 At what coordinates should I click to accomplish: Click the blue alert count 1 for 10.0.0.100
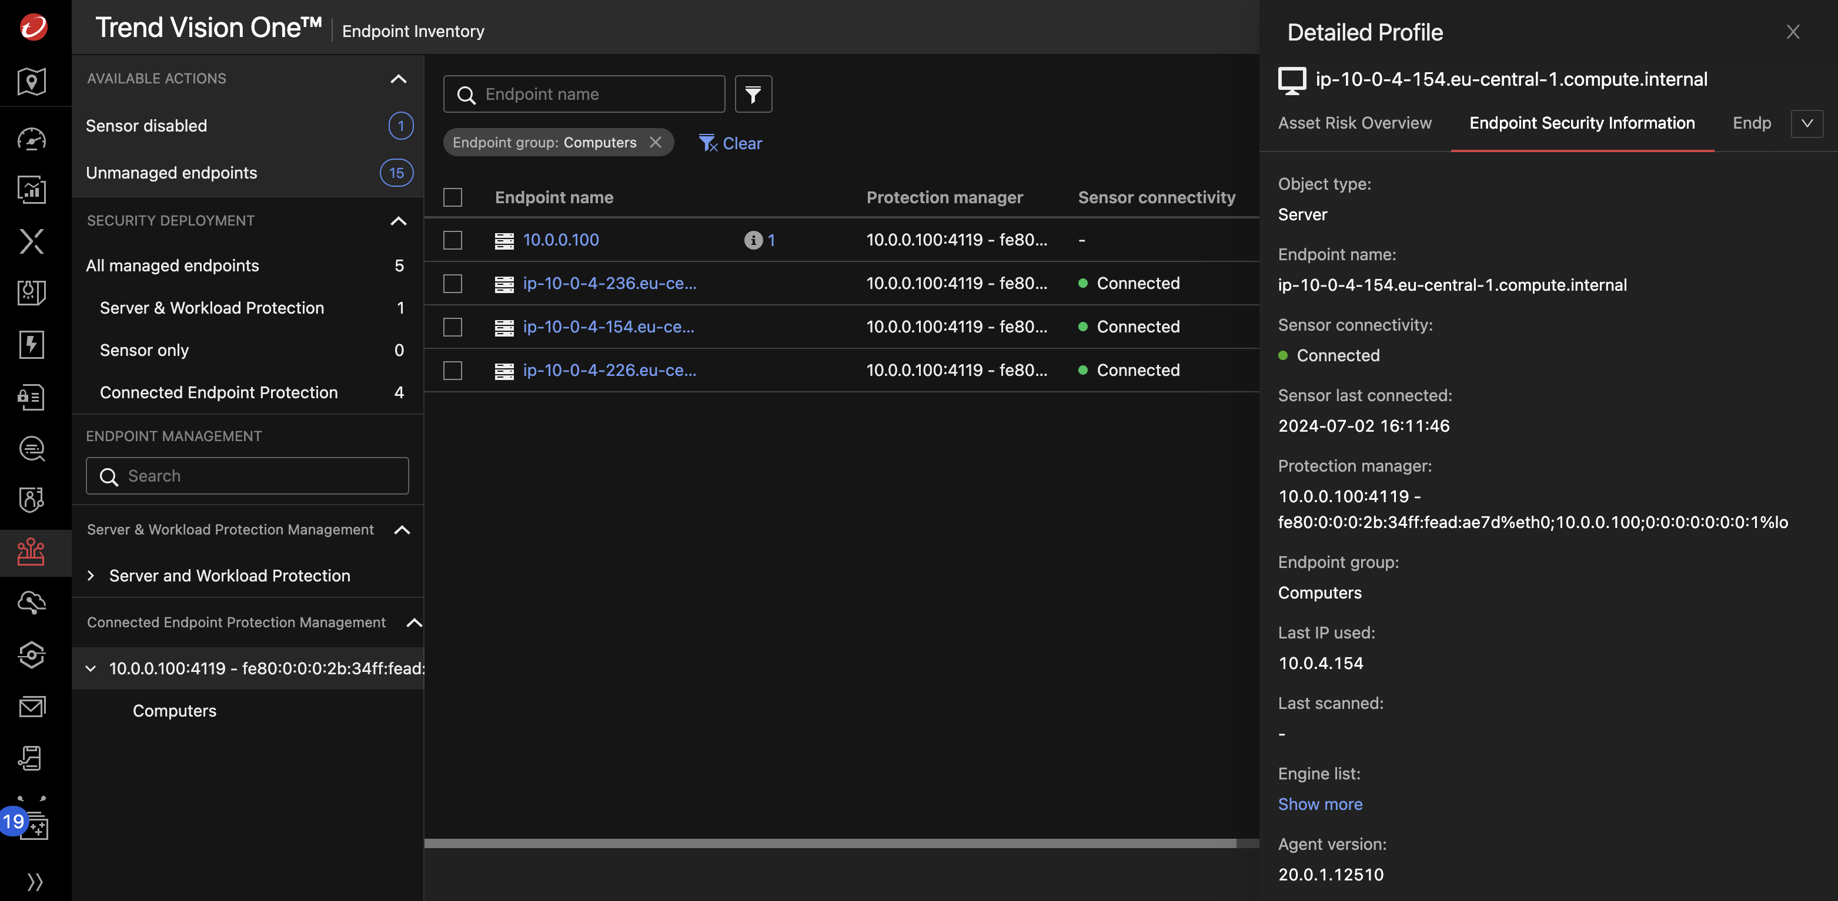tap(771, 240)
